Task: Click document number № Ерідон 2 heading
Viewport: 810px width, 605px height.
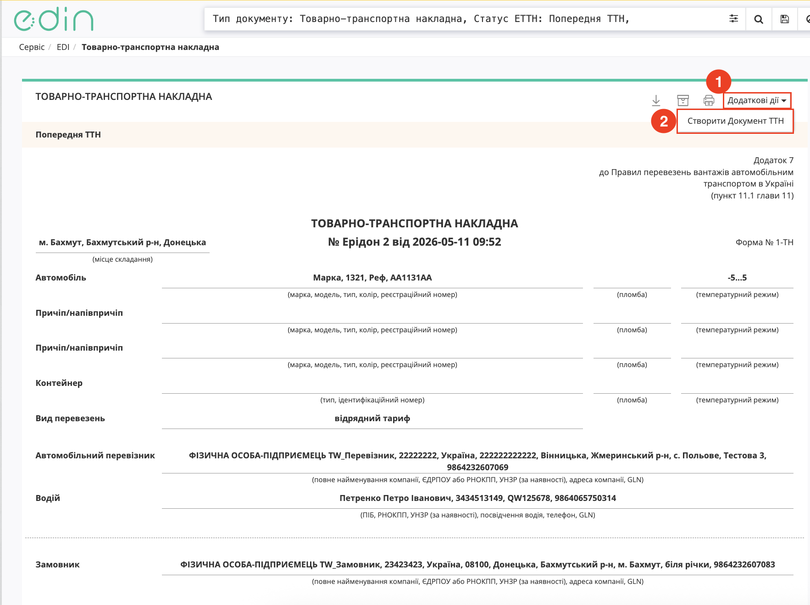Action: click(415, 242)
